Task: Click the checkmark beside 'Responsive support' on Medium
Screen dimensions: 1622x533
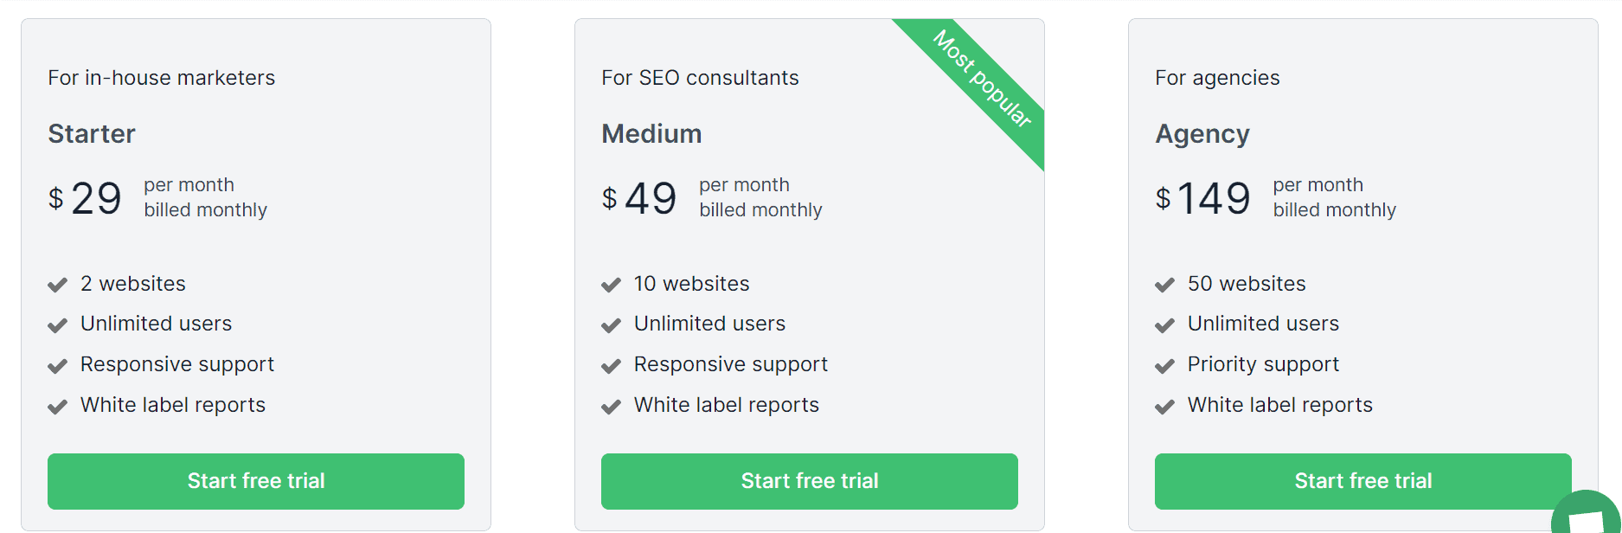Action: coord(611,365)
